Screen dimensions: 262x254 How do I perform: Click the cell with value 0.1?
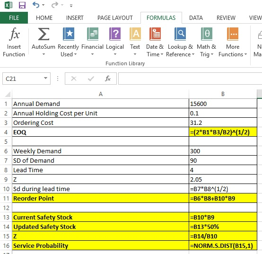[x=223, y=114]
